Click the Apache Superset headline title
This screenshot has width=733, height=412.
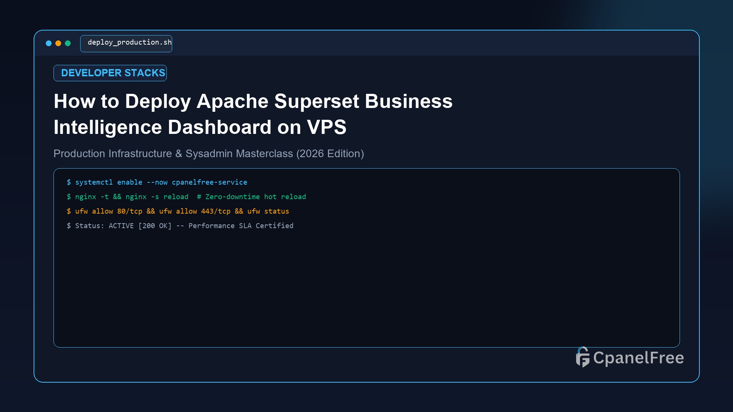point(253,114)
